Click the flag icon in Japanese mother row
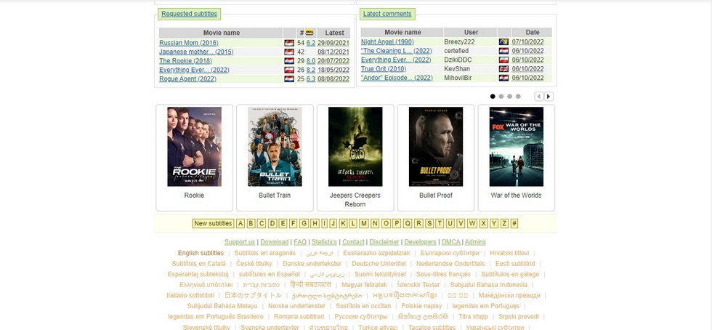The image size is (712, 330). (x=289, y=52)
